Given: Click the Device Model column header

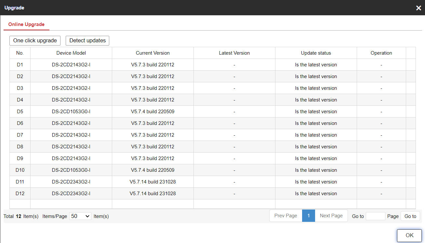Looking at the screenshot, I should [x=71, y=53].
